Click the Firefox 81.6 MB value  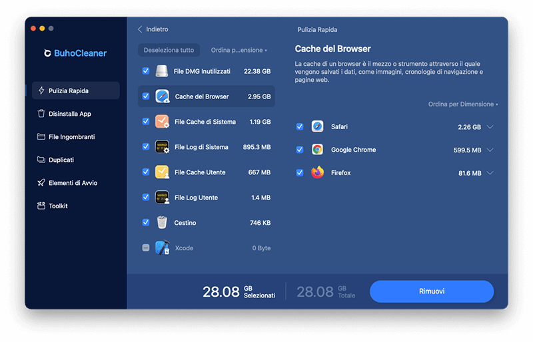470,173
